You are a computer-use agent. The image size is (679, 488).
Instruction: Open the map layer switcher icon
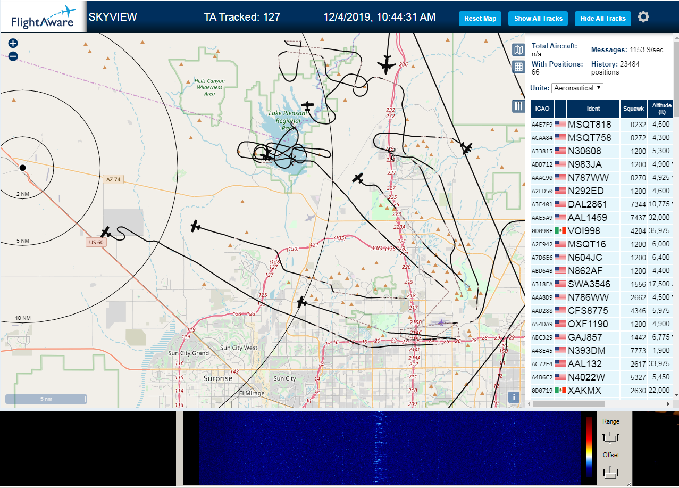coord(518,50)
